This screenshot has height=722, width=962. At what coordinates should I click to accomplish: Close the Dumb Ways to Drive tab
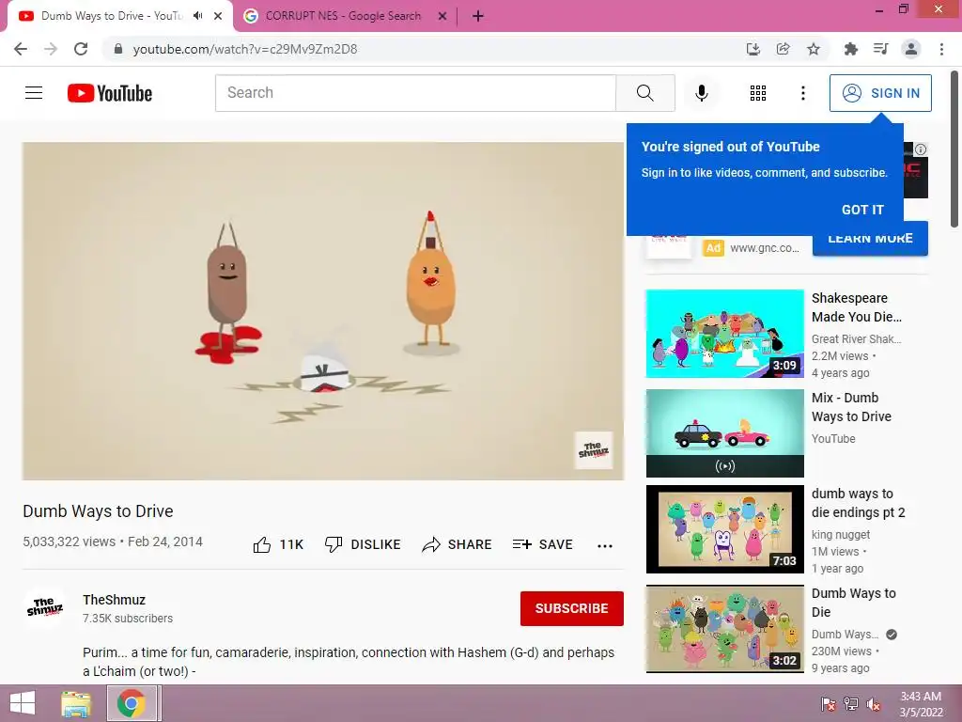(218, 16)
